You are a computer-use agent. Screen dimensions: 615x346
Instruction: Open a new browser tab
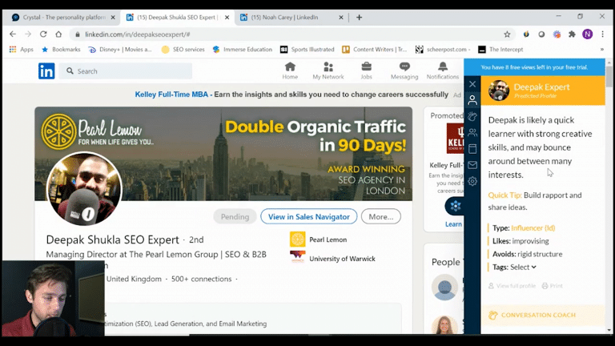click(359, 18)
